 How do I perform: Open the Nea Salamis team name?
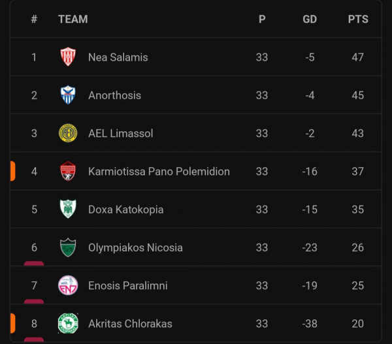pos(118,57)
